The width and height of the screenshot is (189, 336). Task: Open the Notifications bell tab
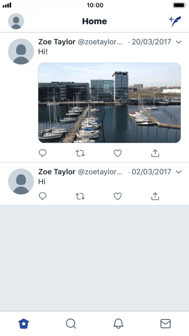[118, 323]
